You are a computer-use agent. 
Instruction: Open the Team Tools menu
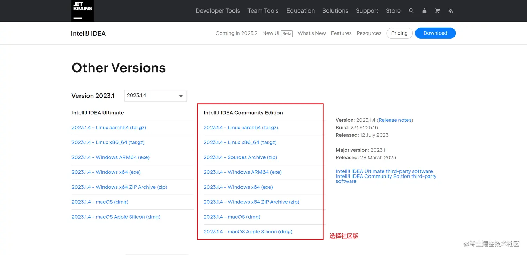(263, 11)
